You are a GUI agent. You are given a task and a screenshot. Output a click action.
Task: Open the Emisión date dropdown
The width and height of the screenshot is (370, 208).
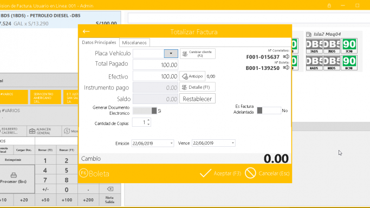pyautogui.click(x=172, y=143)
